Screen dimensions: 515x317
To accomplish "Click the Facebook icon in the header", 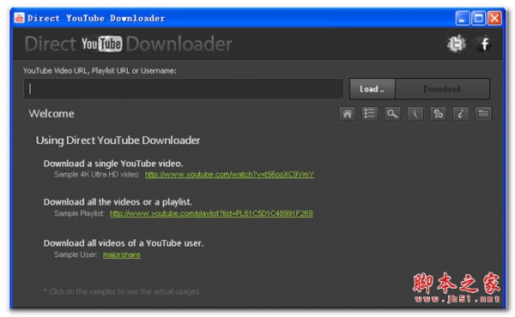I will pos(483,44).
